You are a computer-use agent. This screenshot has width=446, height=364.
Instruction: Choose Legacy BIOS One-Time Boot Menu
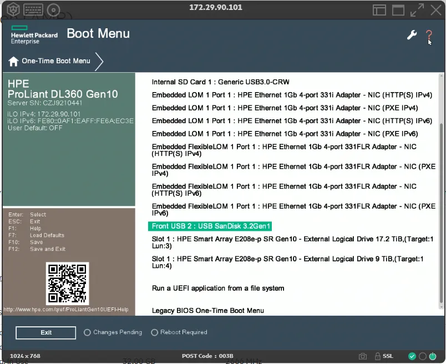click(x=207, y=311)
